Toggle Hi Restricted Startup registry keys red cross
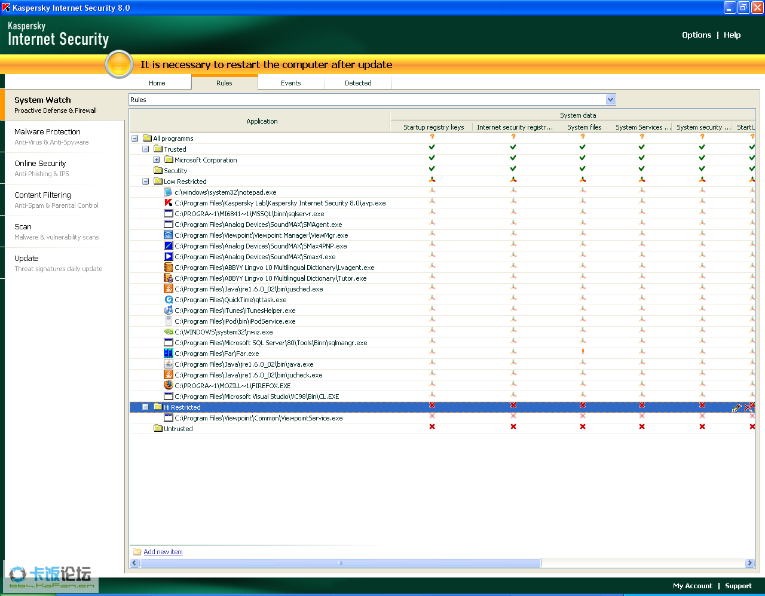This screenshot has height=596, width=765. coord(432,405)
